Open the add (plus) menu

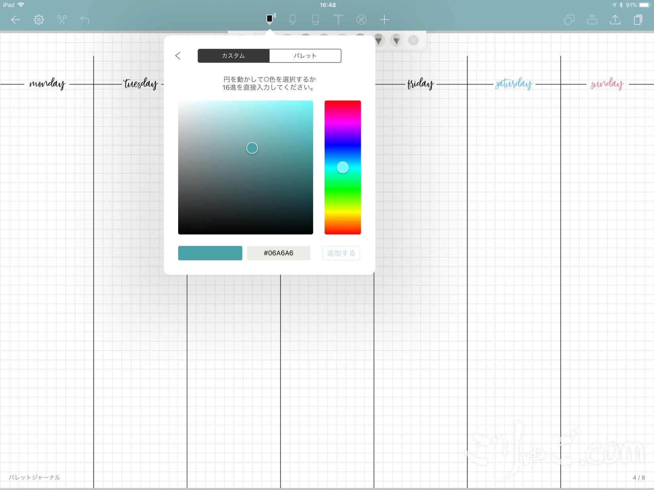384,19
